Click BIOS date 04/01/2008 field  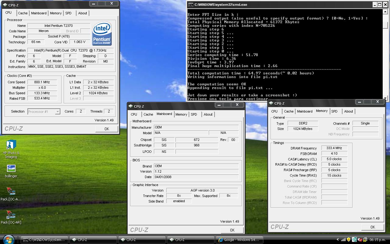pos(196,177)
